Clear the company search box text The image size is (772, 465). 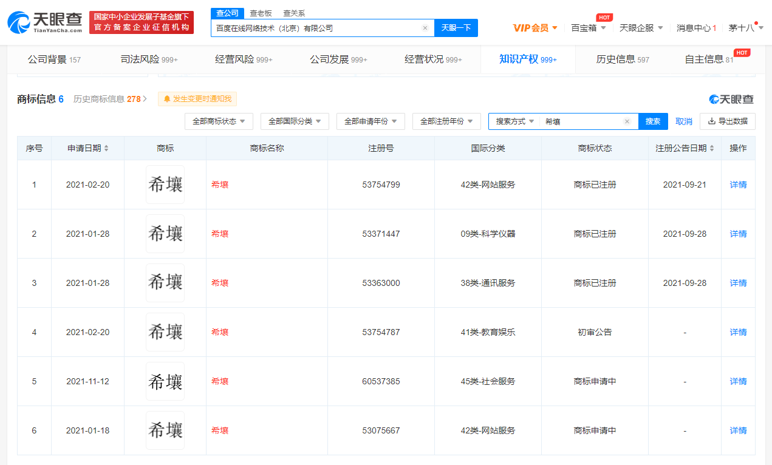click(425, 28)
